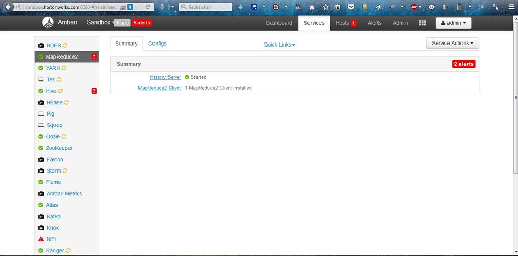Expand the Quick Links dropdown
518x256 pixels.
(x=279, y=45)
